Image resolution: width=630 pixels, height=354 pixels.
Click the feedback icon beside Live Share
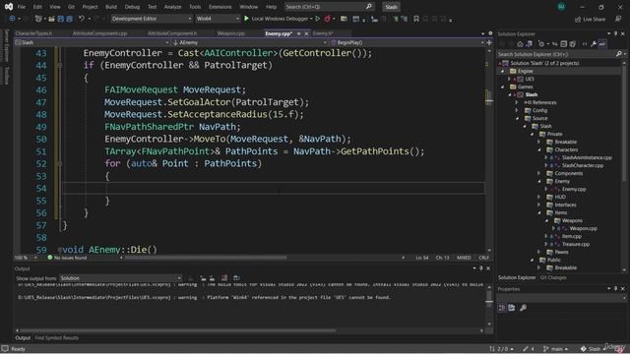point(618,19)
